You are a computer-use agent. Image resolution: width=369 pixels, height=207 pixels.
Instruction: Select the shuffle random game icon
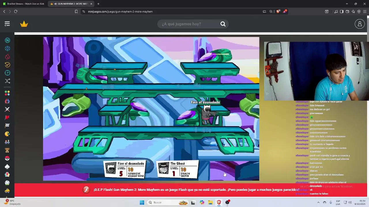point(7,81)
